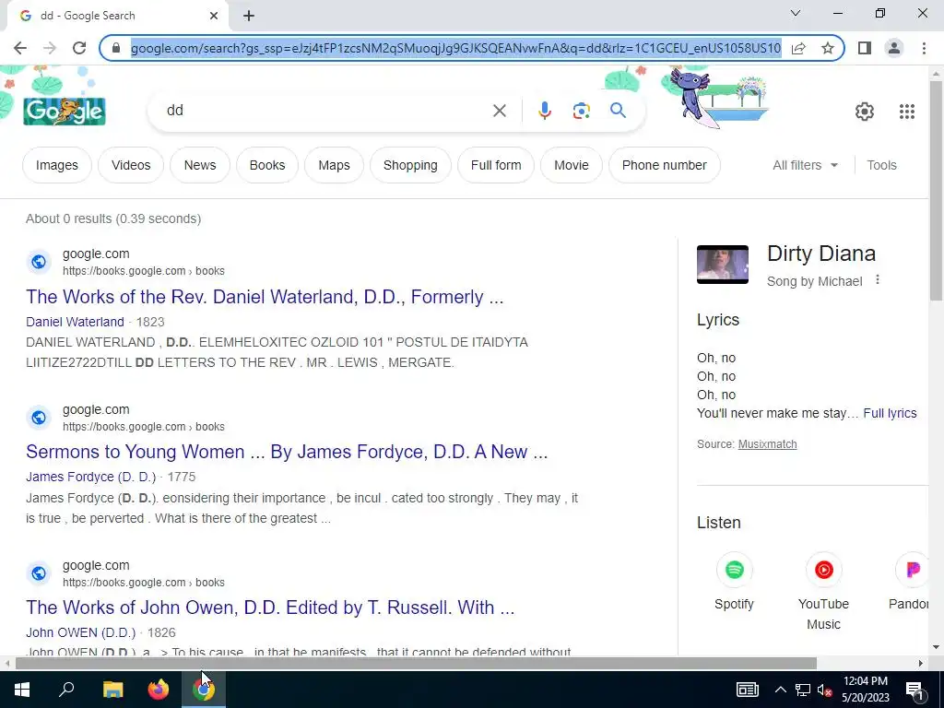Open the Google apps grid
This screenshot has height=708, width=944.
click(x=907, y=112)
